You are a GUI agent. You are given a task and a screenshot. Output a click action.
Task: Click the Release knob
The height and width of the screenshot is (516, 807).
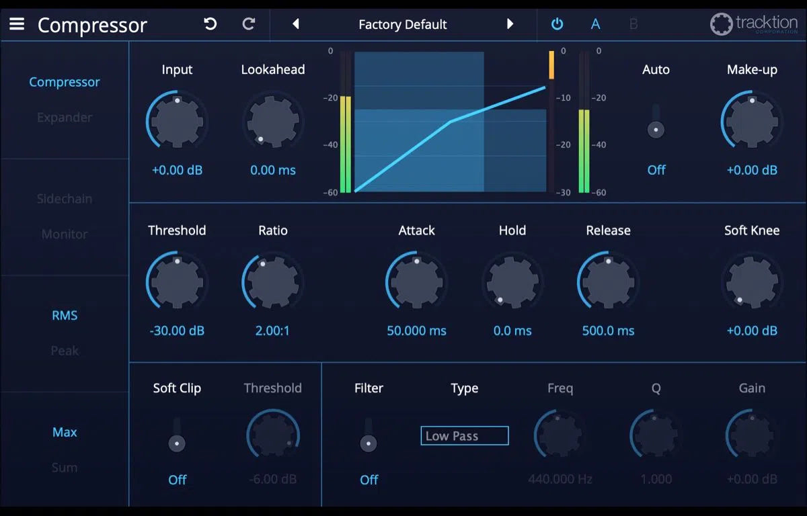(607, 282)
